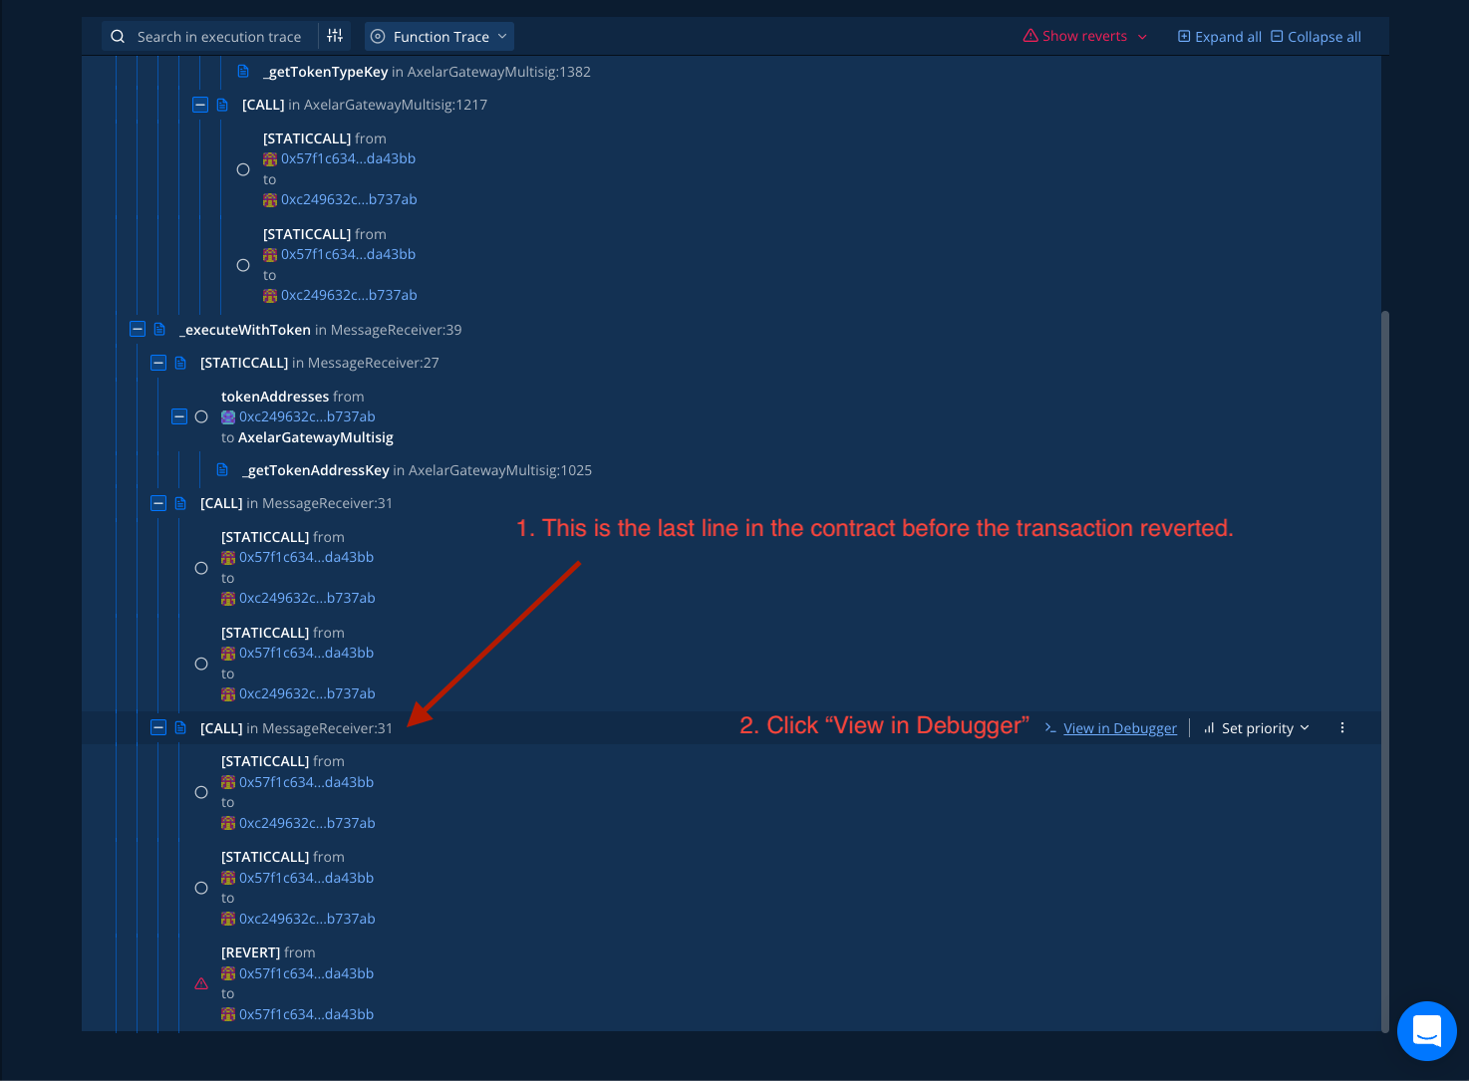The height and width of the screenshot is (1081, 1469).
Task: Click Expand all button
Action: tap(1220, 37)
